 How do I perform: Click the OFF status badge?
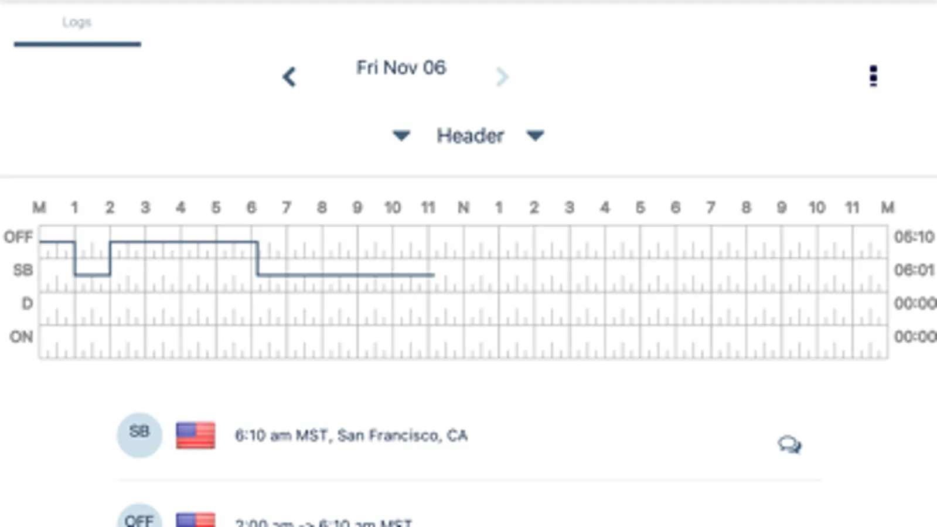[139, 518]
